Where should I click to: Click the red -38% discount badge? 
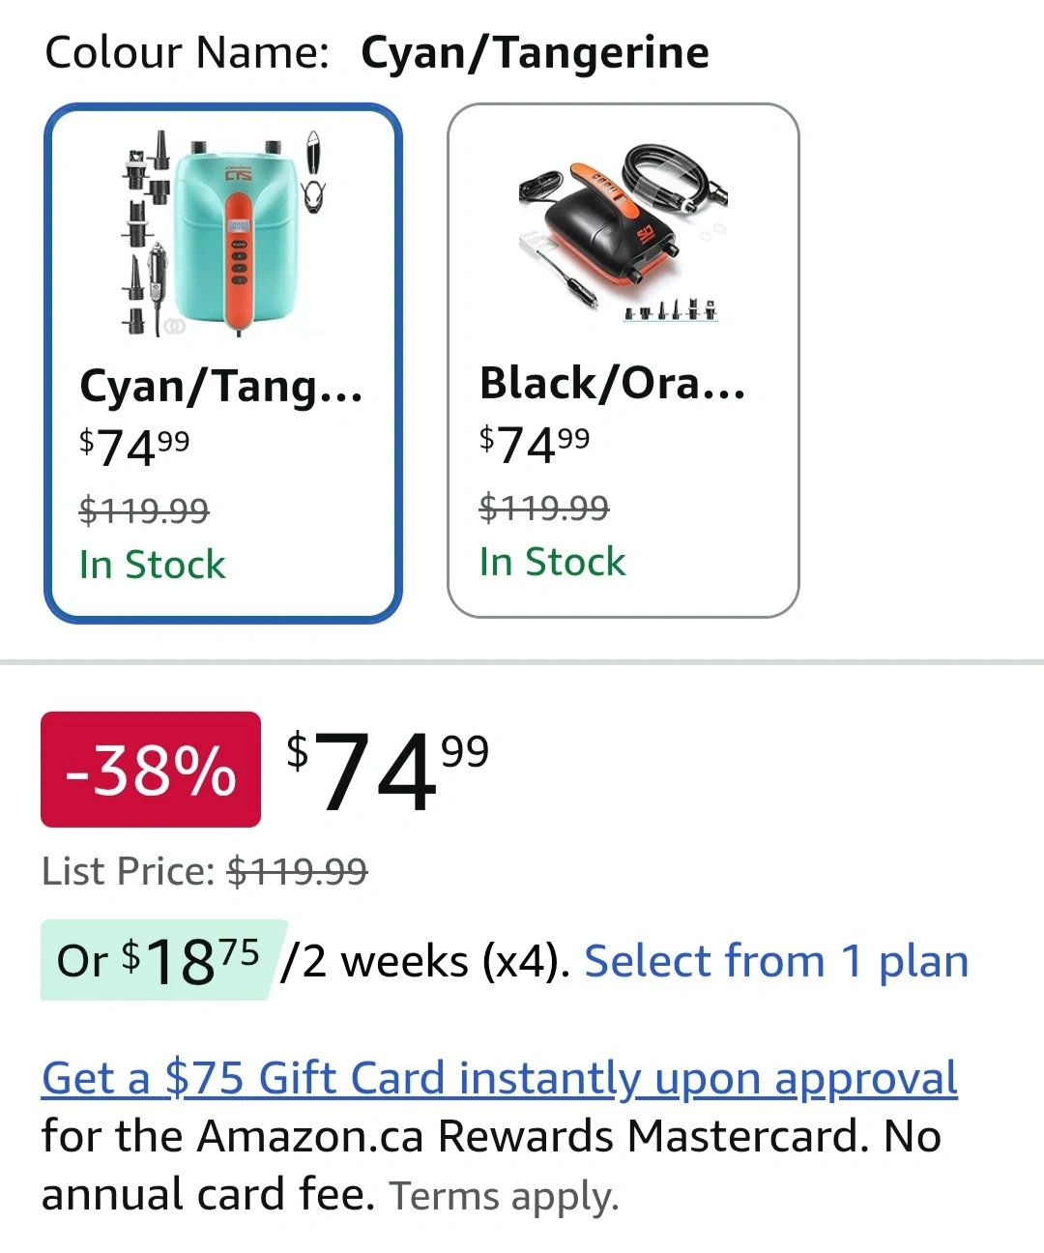point(151,770)
